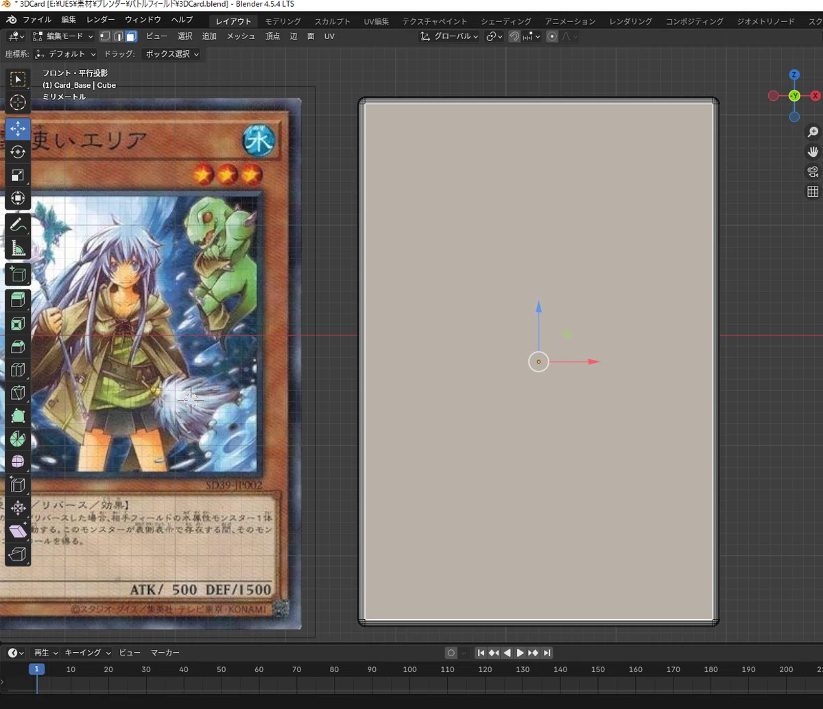The width and height of the screenshot is (823, 709).
Task: Click the red X axis gizmo
Action: tap(815, 96)
